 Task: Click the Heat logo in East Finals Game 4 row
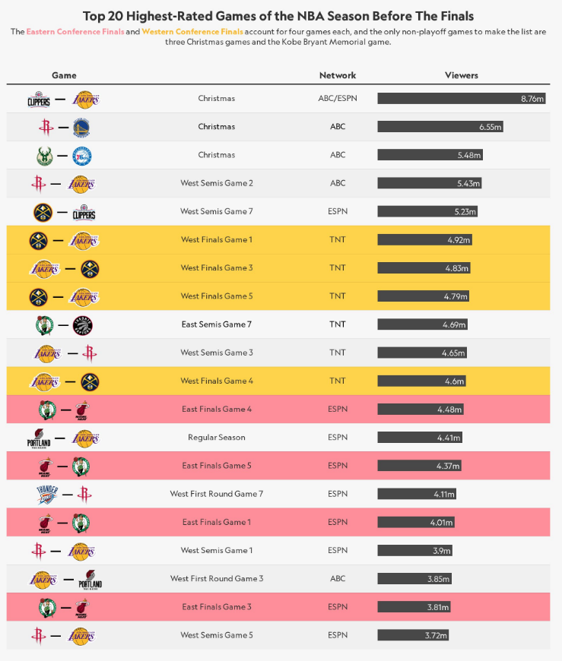pyautogui.click(x=82, y=410)
